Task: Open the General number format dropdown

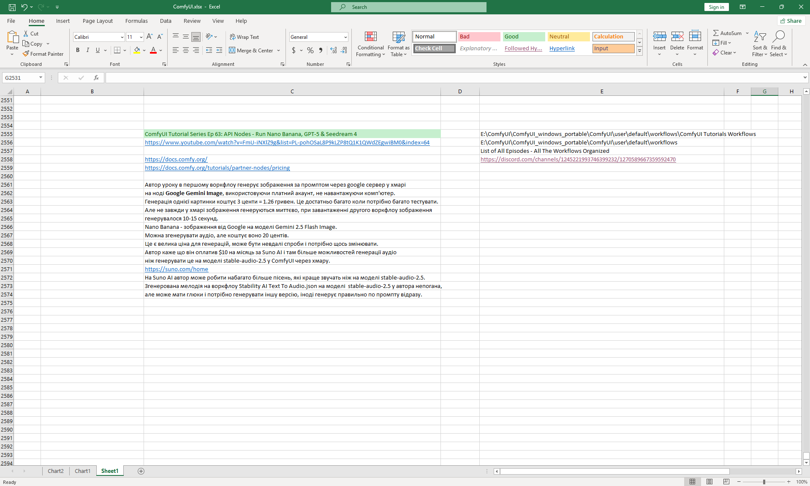Action: click(345, 37)
